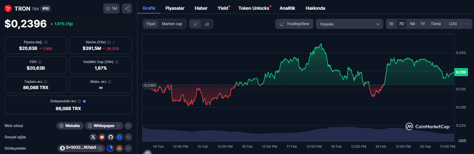
Task: Open the Kıyasla compare dropdown
Action: (349, 24)
